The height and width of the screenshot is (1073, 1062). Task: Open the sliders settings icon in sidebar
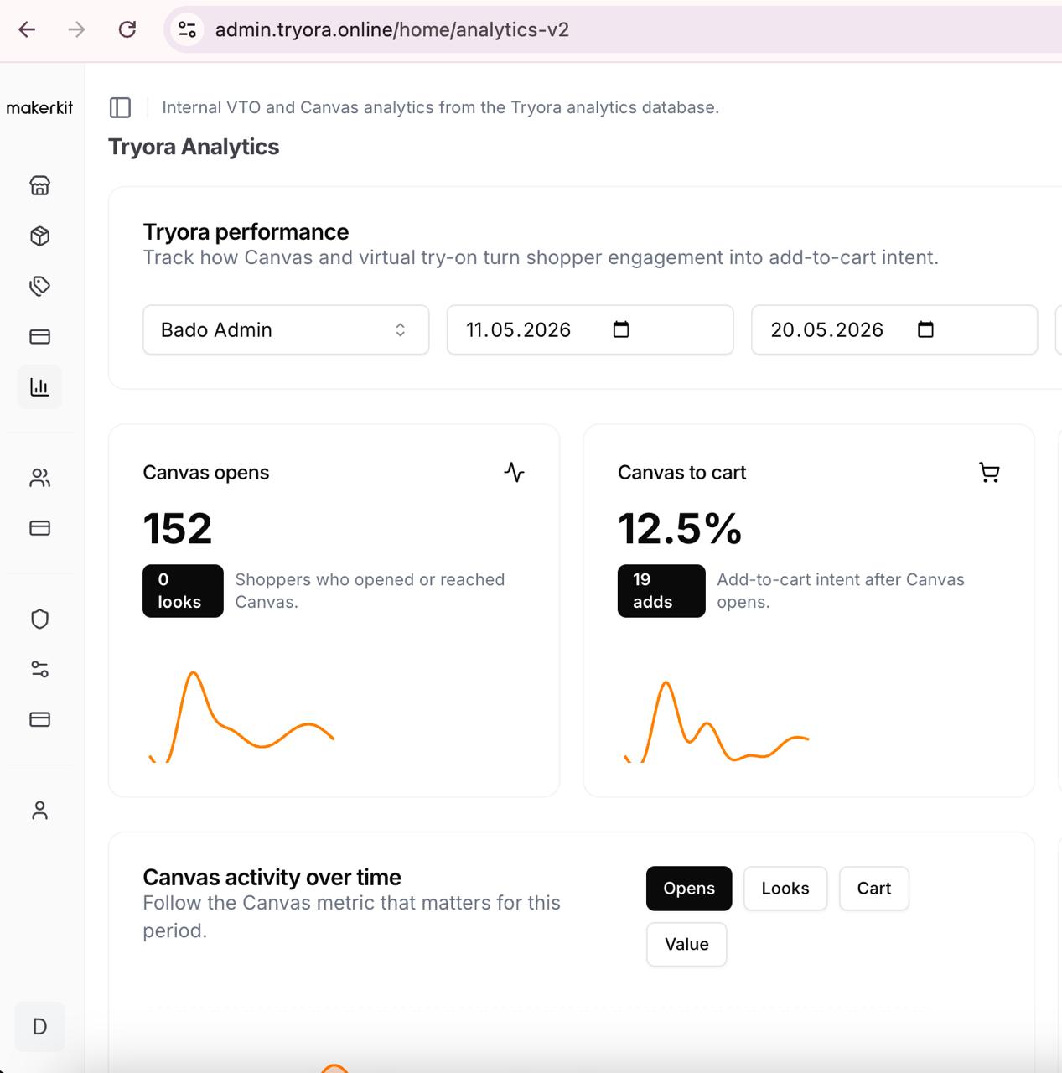click(39, 669)
